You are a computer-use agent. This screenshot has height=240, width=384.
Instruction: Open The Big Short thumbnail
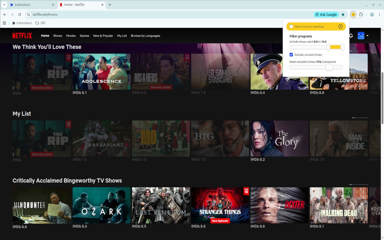(x=220, y=139)
